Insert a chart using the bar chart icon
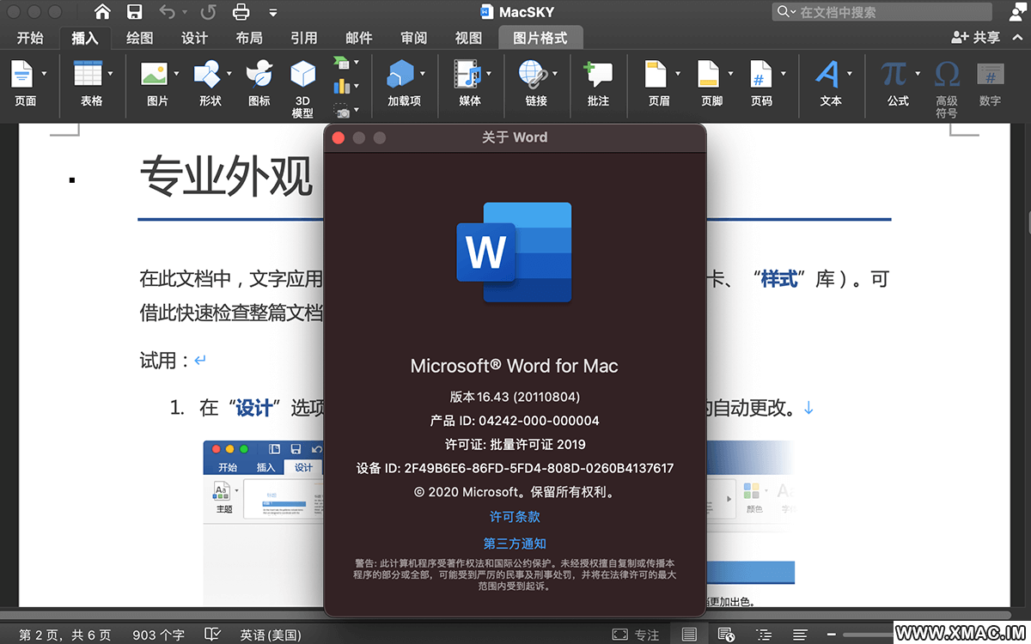The width and height of the screenshot is (1031, 644). [x=341, y=87]
